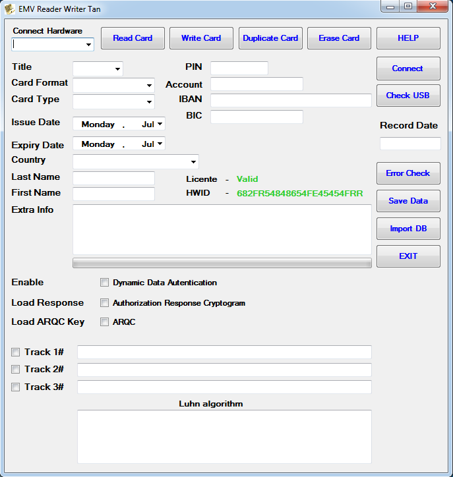This screenshot has height=477, width=453.
Task: Expand the Card Format dropdown
Action: [149, 86]
